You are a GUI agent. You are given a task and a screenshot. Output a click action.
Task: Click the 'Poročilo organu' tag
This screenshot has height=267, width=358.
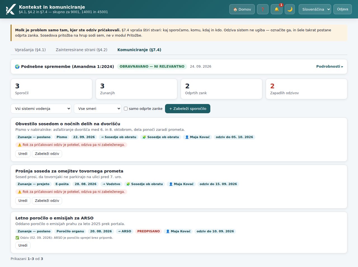click(x=70, y=231)
